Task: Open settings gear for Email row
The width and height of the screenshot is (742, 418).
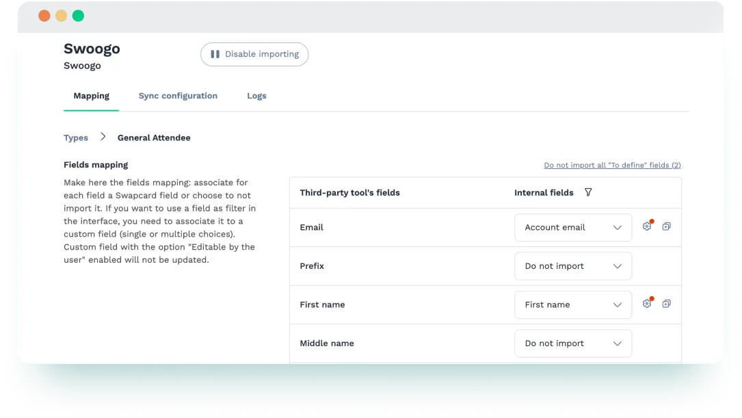Action: point(647,226)
